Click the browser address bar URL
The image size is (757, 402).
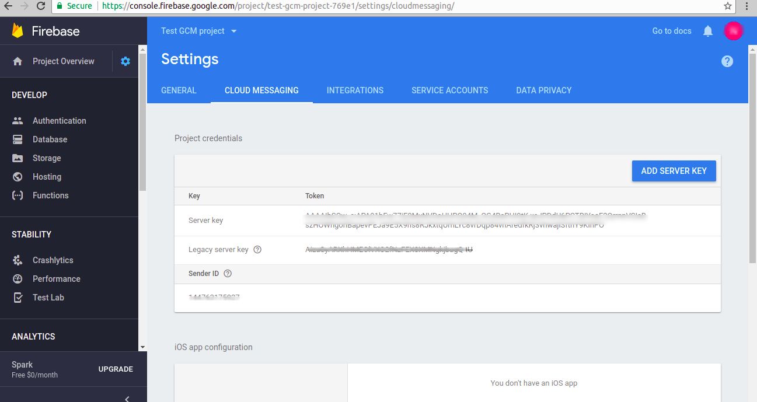278,6
